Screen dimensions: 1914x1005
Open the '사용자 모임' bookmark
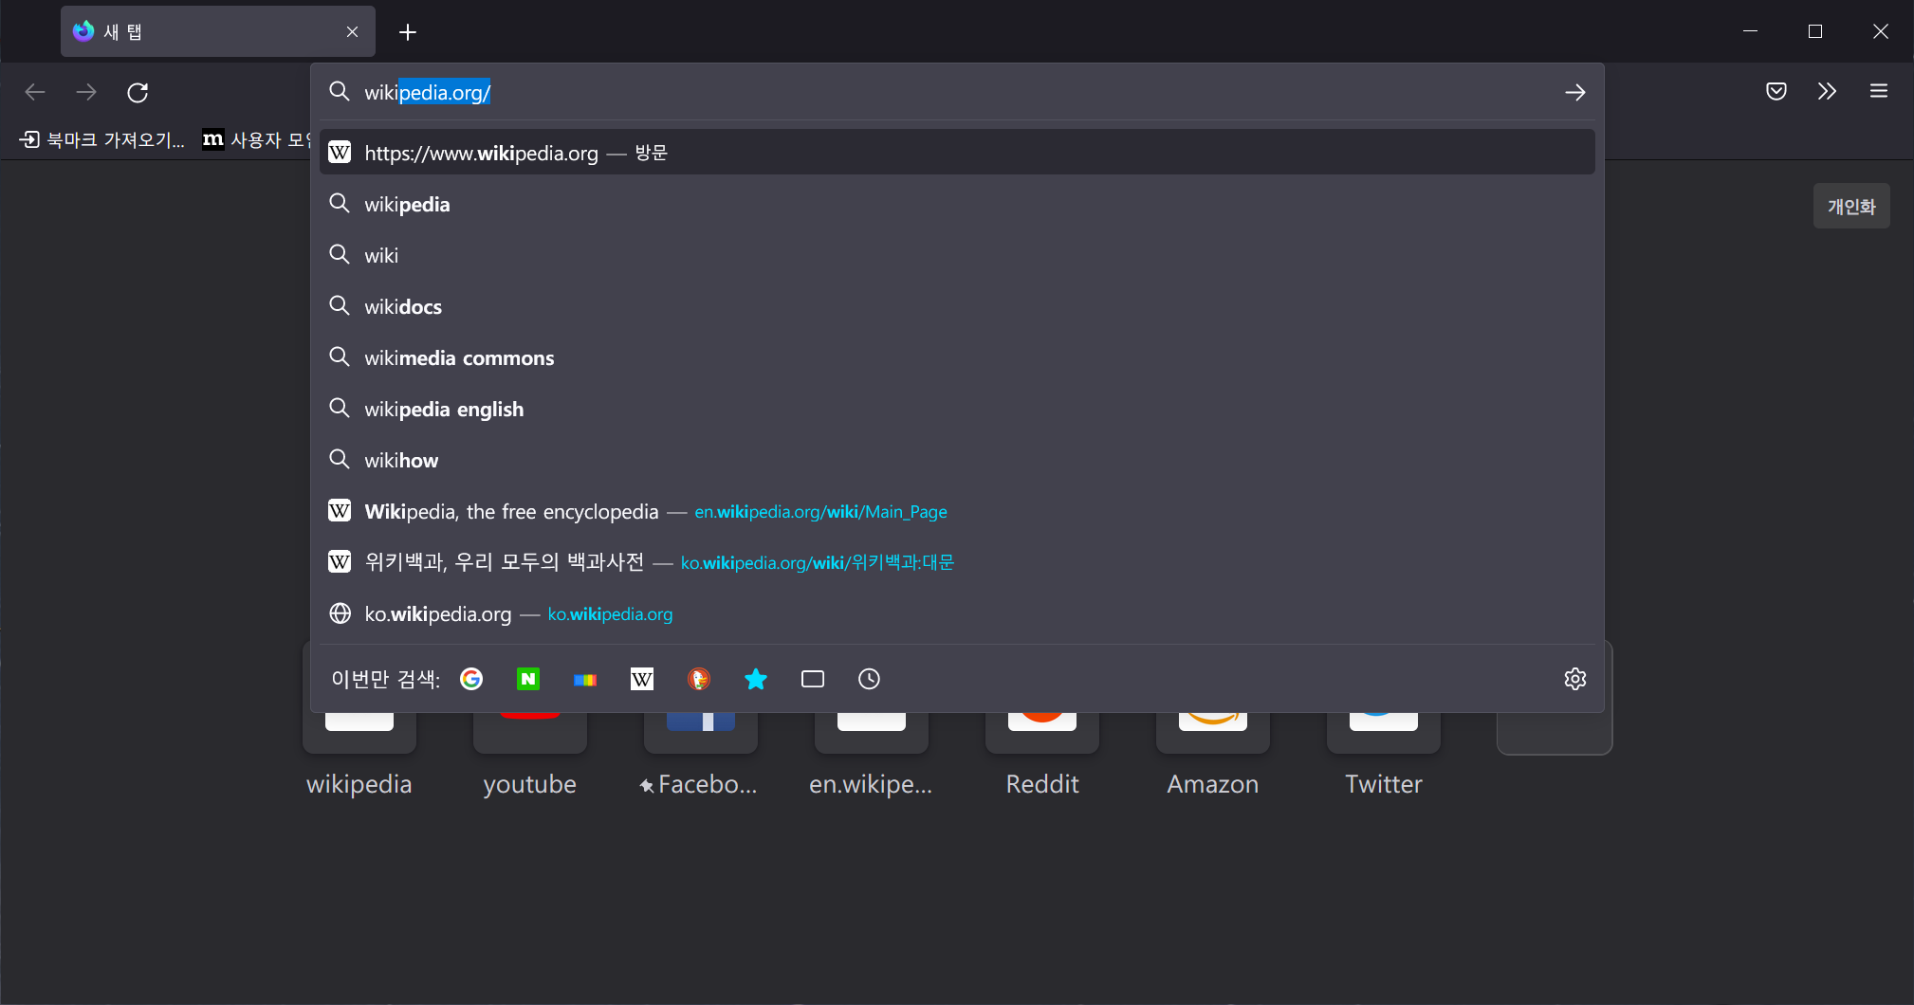pos(256,139)
